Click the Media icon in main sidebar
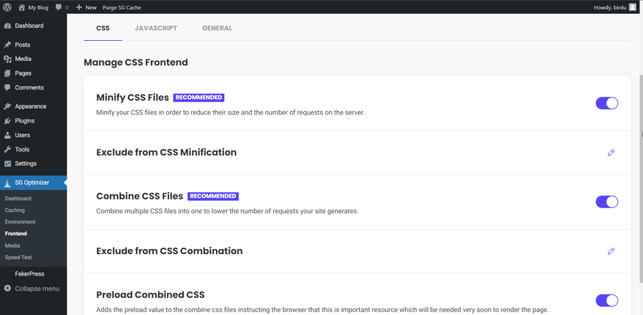The width and height of the screenshot is (643, 315). pos(8,59)
